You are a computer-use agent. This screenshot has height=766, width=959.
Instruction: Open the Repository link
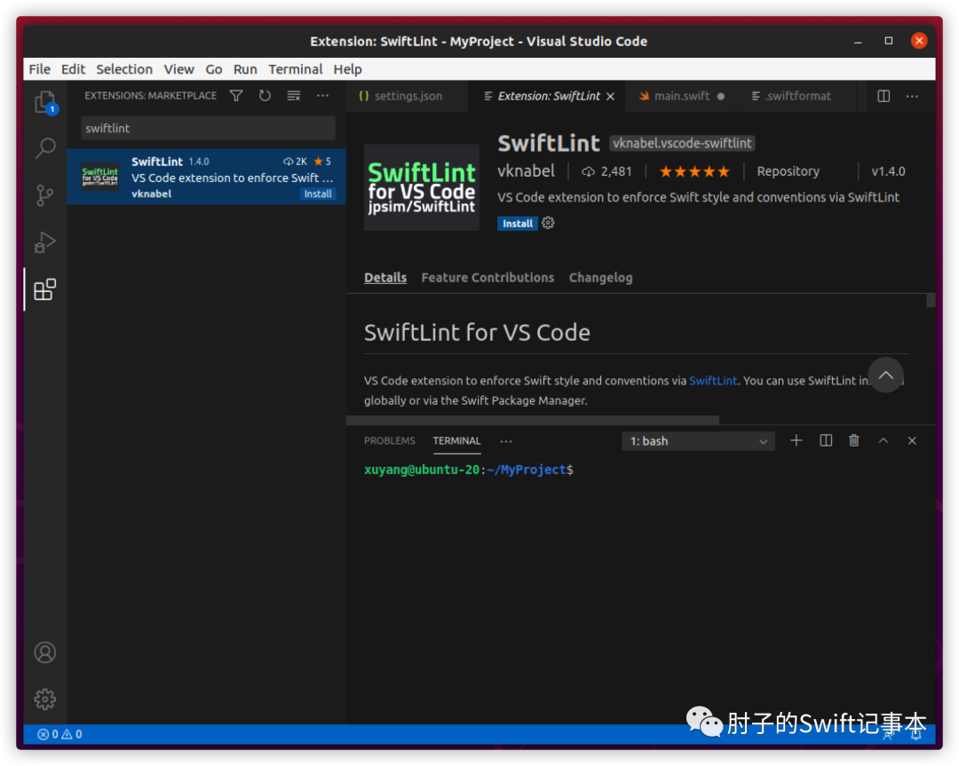[788, 172]
